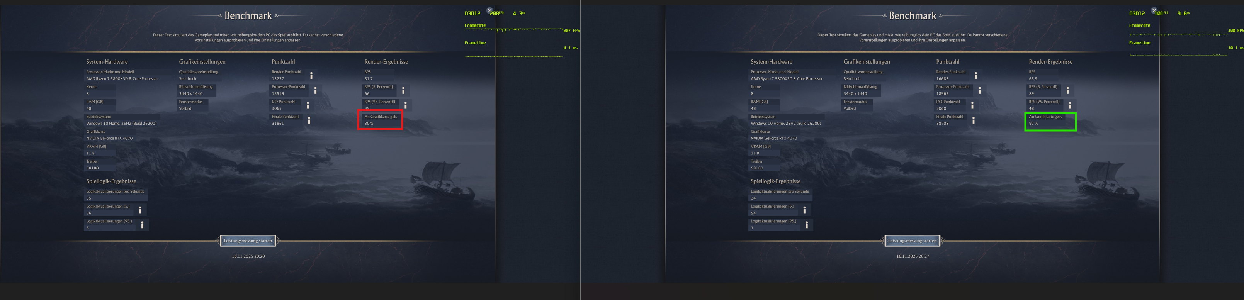Viewport: 1244px width, 300px height.
Task: Select BPS value 65,9
Action: (1033, 79)
